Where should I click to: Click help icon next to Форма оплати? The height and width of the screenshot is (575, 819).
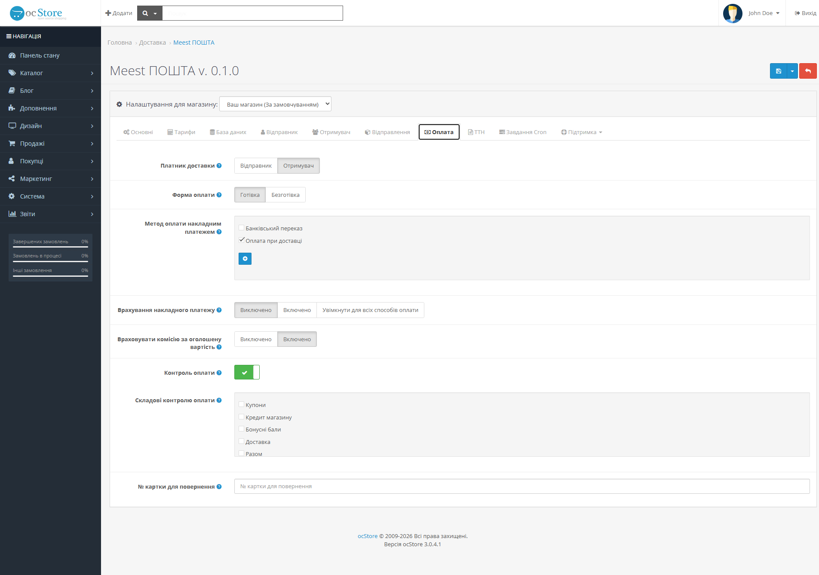pyautogui.click(x=219, y=195)
